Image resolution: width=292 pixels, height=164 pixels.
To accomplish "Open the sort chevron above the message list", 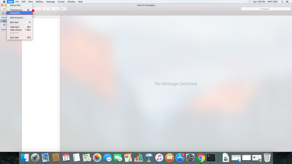I will pyautogui.click(x=35, y=16).
